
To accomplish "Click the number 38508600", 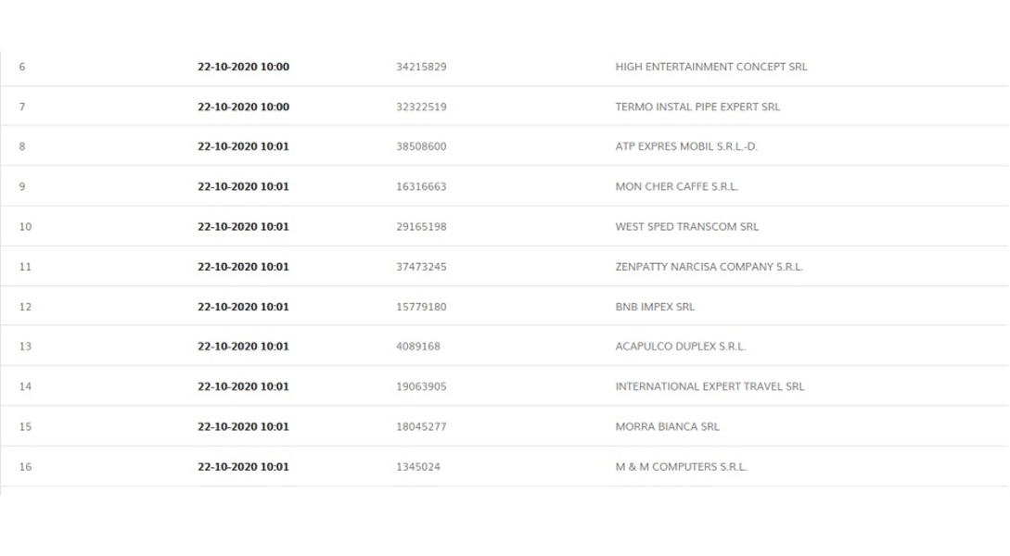I will coord(421,146).
